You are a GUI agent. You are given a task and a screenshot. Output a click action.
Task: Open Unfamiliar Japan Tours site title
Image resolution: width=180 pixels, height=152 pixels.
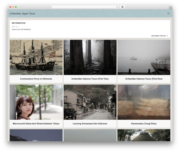click(22, 14)
